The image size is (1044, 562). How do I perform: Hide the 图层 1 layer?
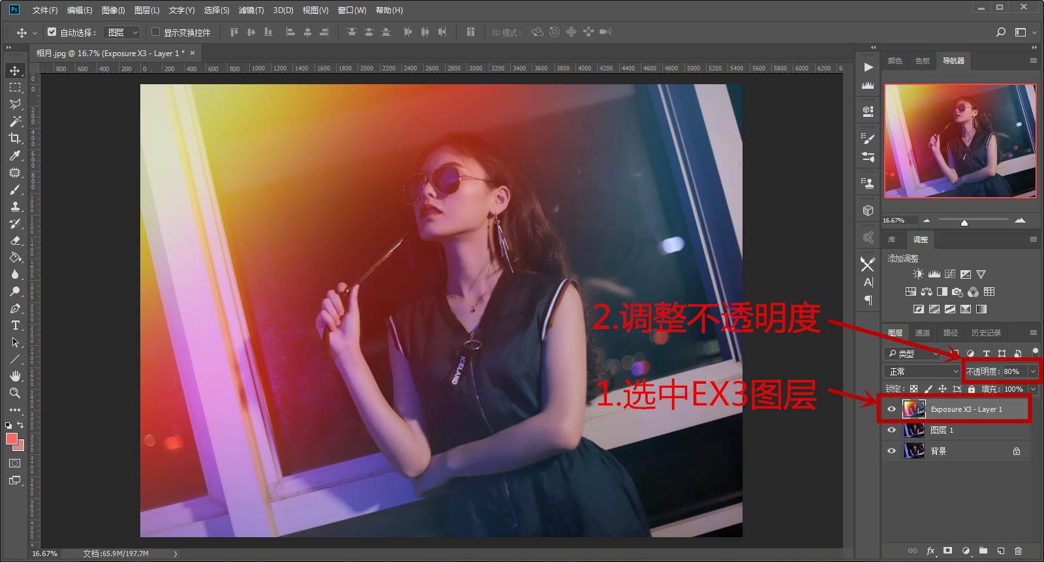(x=891, y=430)
